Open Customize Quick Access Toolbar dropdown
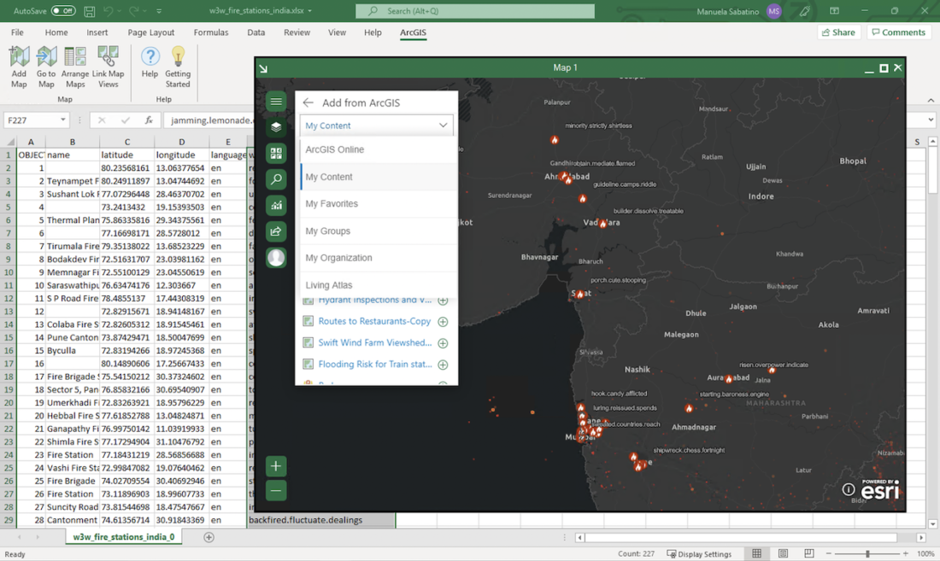 click(159, 11)
